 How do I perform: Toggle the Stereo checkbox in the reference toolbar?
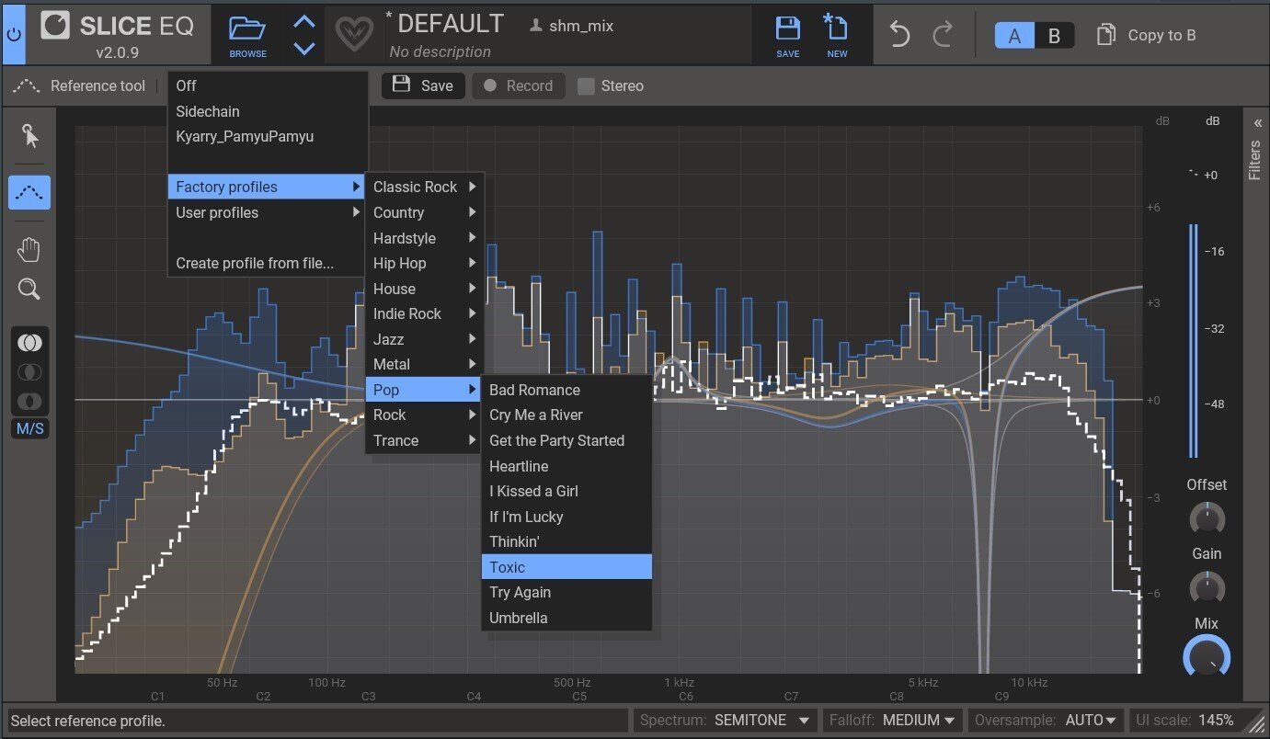(586, 85)
